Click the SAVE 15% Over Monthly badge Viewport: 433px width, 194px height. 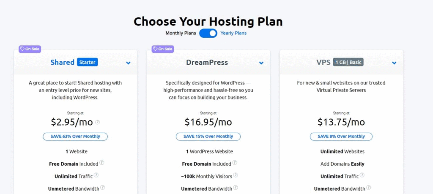[x=208, y=137]
